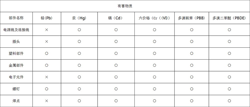Viewport: 250px width, 107px height.
Task: Click the × mark in 电子元件 row
Action: [46, 77]
